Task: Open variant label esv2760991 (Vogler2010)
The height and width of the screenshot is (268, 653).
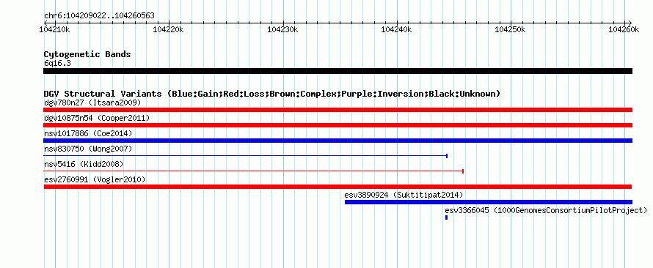Action: tap(95, 179)
